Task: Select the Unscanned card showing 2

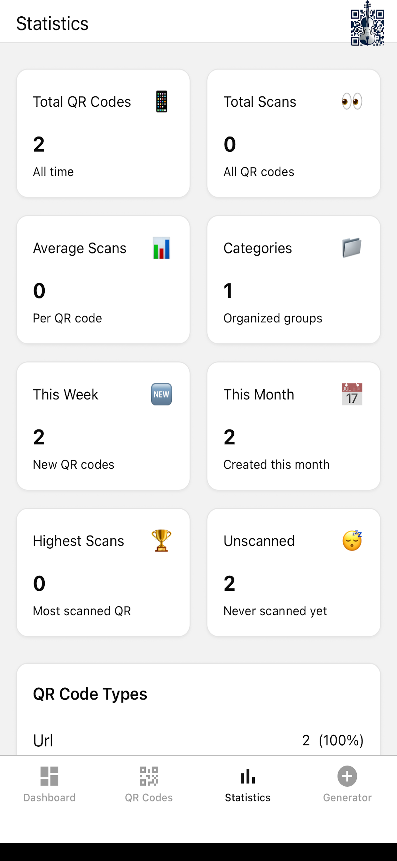Action: coord(294,571)
